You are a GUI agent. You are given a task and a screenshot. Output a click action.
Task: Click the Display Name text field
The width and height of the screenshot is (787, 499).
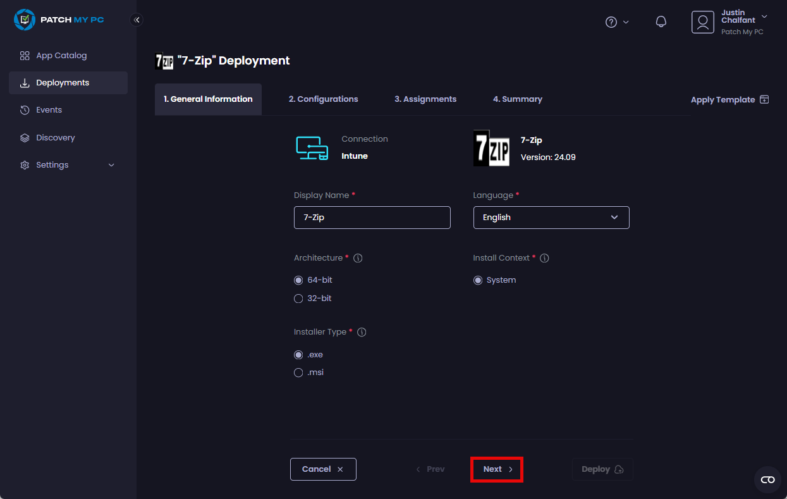tap(372, 218)
